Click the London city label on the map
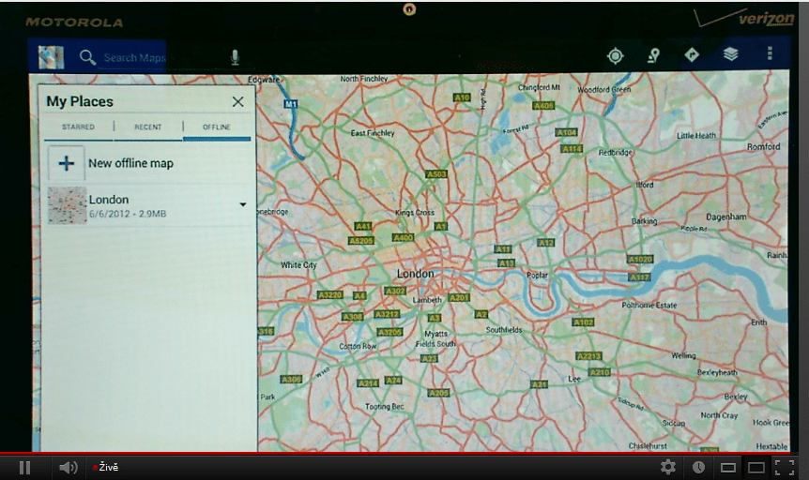This screenshot has height=480, width=809. (x=416, y=274)
